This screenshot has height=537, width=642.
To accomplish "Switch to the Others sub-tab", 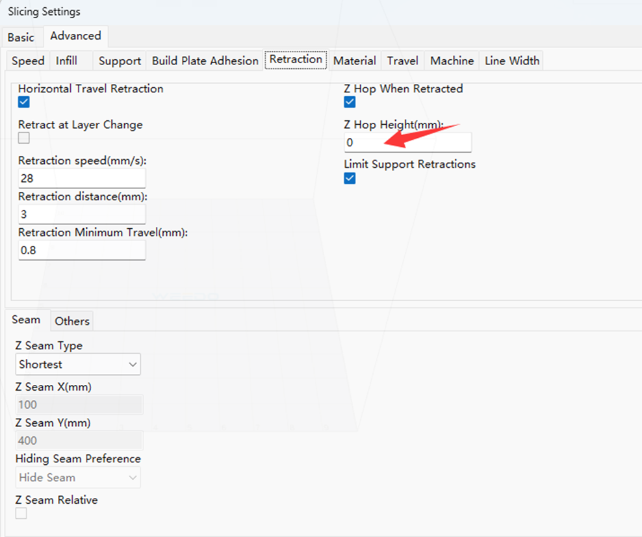I will click(x=71, y=321).
